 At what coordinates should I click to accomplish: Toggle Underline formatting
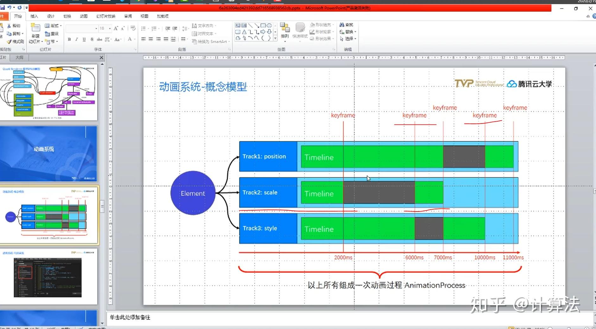[84, 39]
